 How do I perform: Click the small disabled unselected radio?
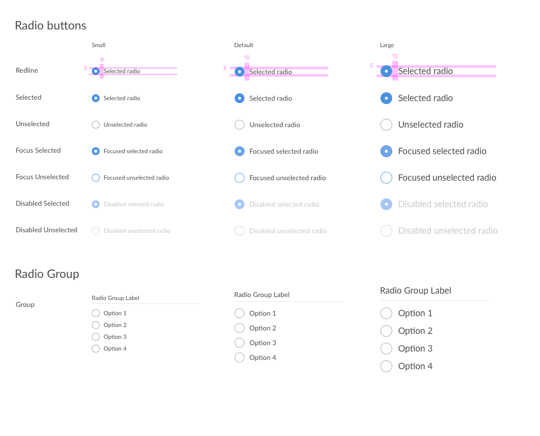click(96, 231)
